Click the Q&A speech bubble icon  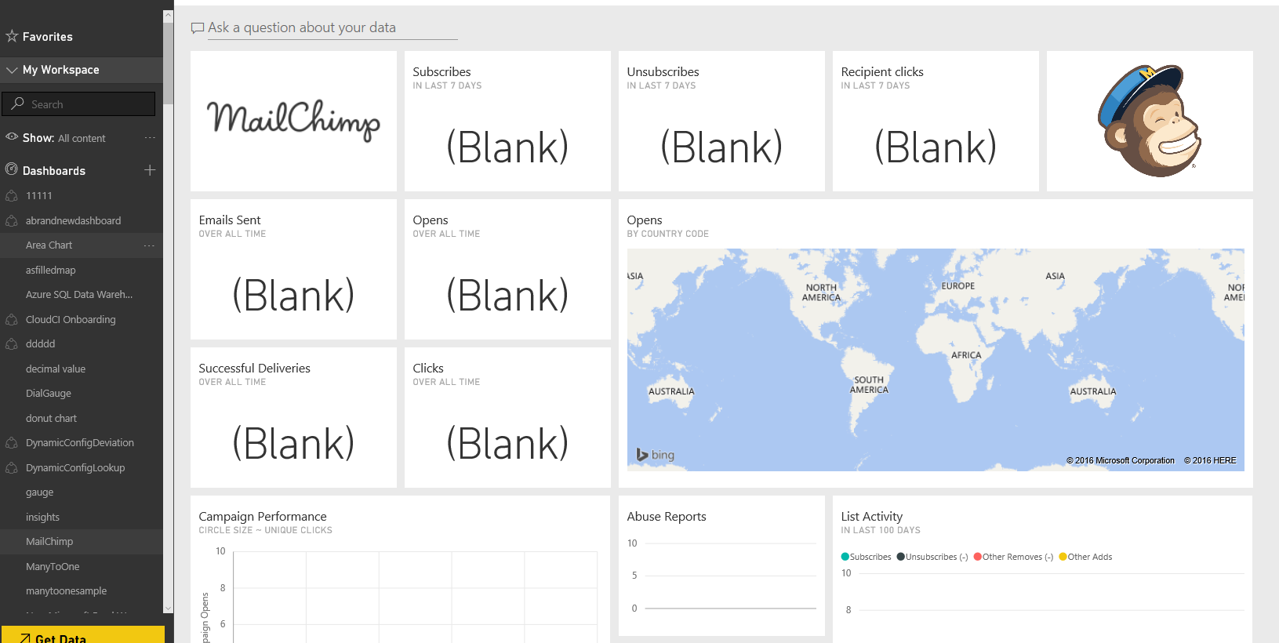coord(198,28)
